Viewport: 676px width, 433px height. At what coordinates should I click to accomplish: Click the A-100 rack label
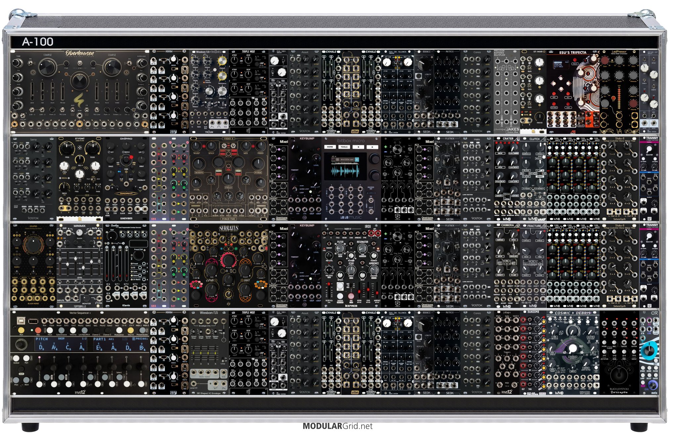pos(37,42)
